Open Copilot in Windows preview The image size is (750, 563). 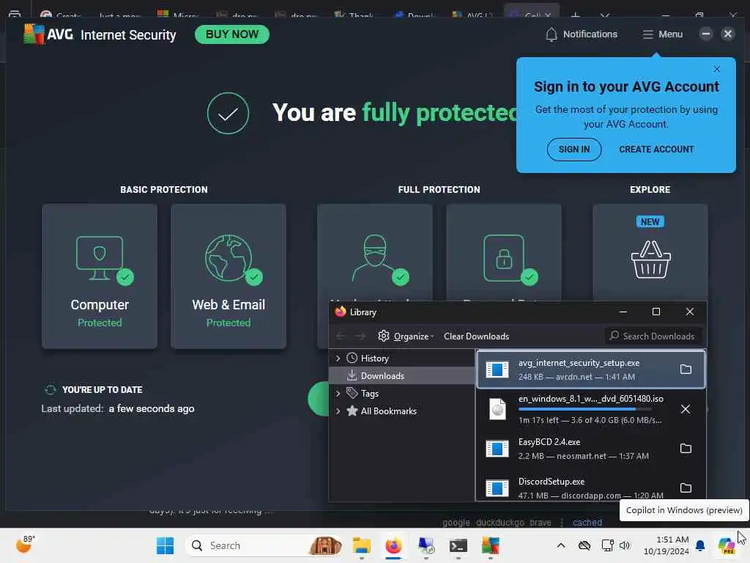[x=726, y=545]
